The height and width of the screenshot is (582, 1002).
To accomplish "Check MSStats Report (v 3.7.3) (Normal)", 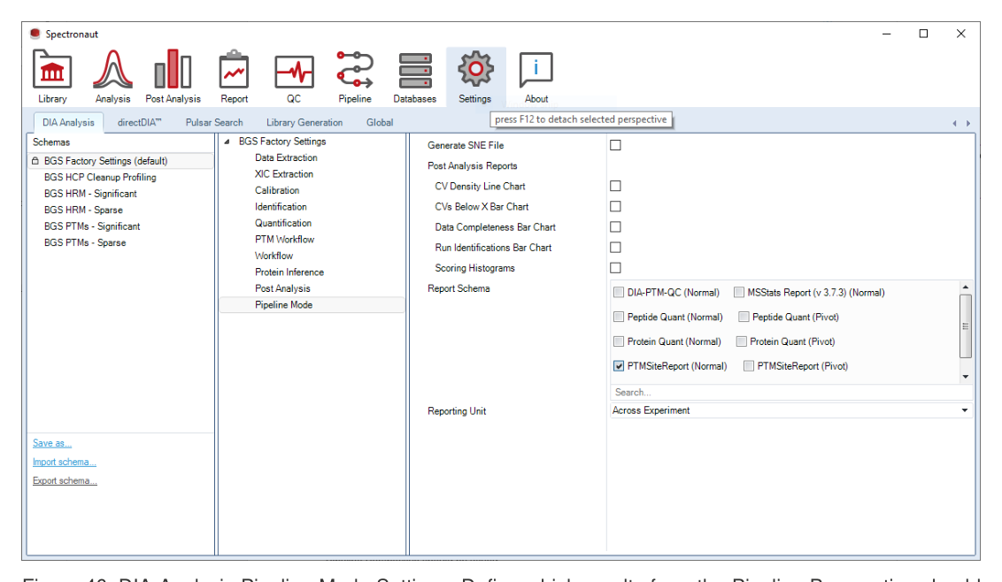I will pyautogui.click(x=739, y=293).
